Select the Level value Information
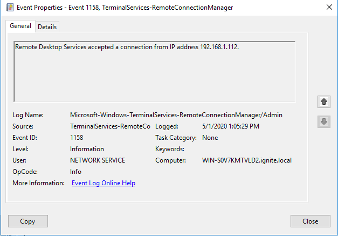This screenshot has height=236, width=338. [87, 149]
